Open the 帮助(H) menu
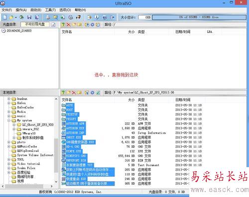This screenshot has width=249, height=197. [x=80, y=10]
